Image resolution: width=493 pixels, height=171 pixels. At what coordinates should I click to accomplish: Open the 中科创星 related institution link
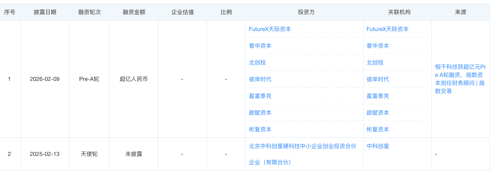point(378,146)
